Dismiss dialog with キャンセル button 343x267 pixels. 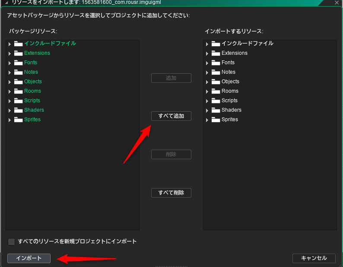[314, 258]
